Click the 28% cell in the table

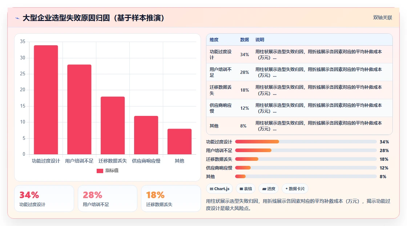[x=244, y=72]
